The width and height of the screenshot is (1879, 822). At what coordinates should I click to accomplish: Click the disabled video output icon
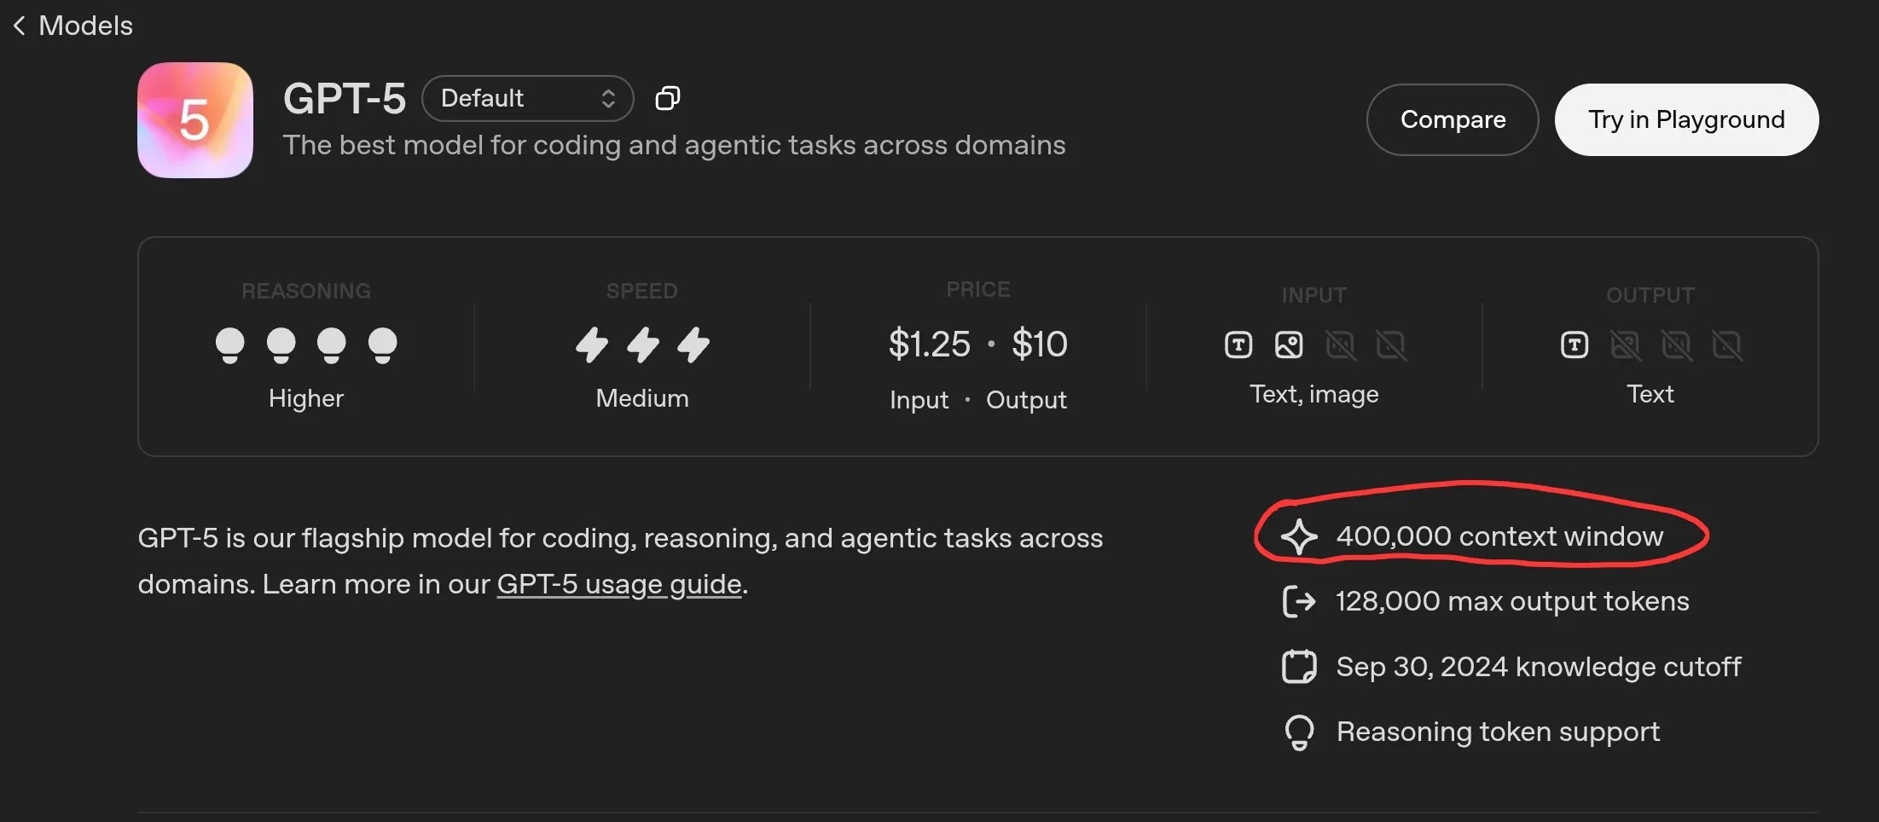1727,345
